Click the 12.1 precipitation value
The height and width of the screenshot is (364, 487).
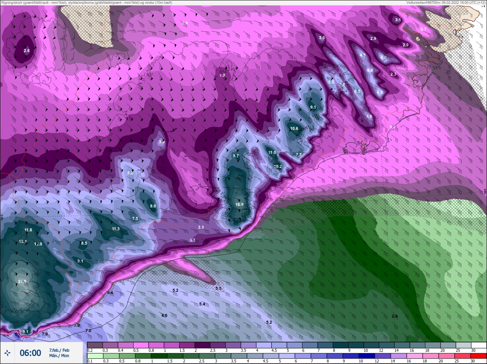[23, 241]
